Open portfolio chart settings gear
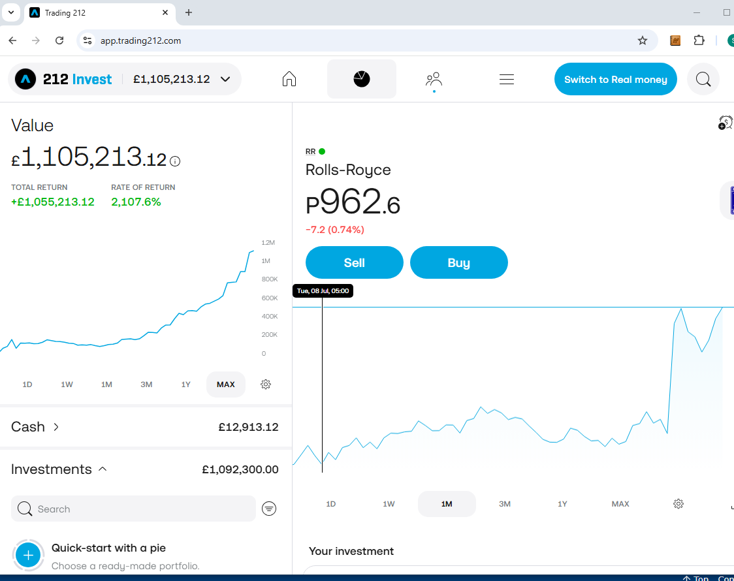Screen dimensions: 734x581 tap(265, 385)
